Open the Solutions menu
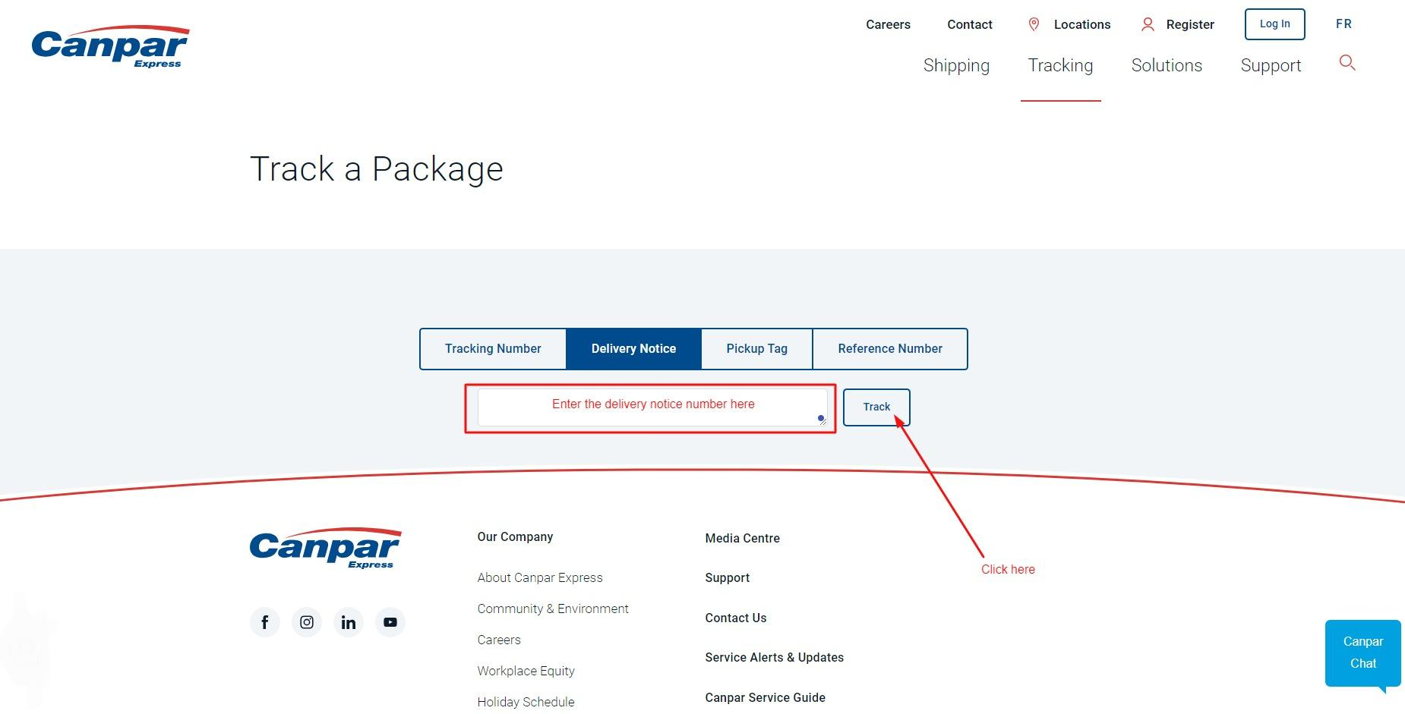This screenshot has height=714, width=1405. pyautogui.click(x=1167, y=65)
